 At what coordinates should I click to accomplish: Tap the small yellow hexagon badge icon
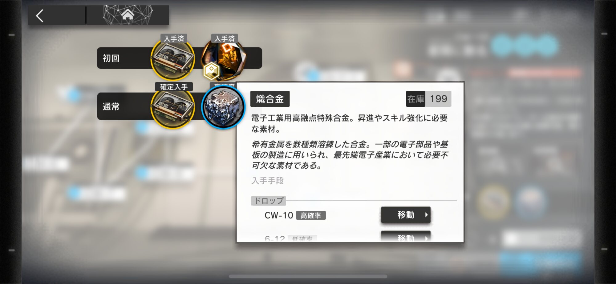[211, 71]
